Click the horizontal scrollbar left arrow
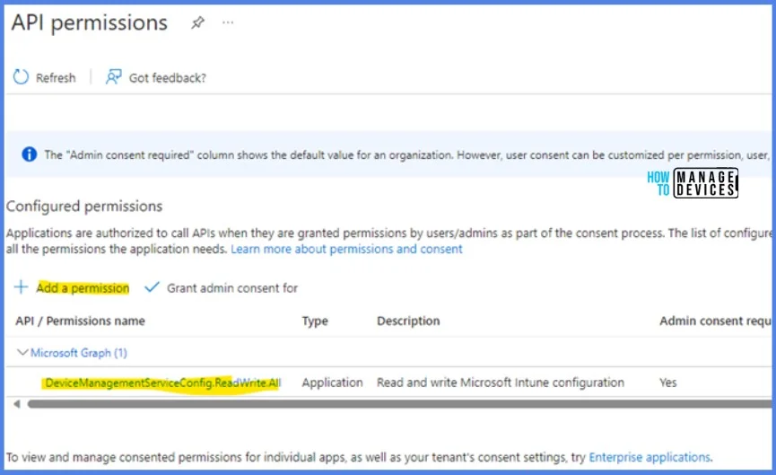 [17, 404]
